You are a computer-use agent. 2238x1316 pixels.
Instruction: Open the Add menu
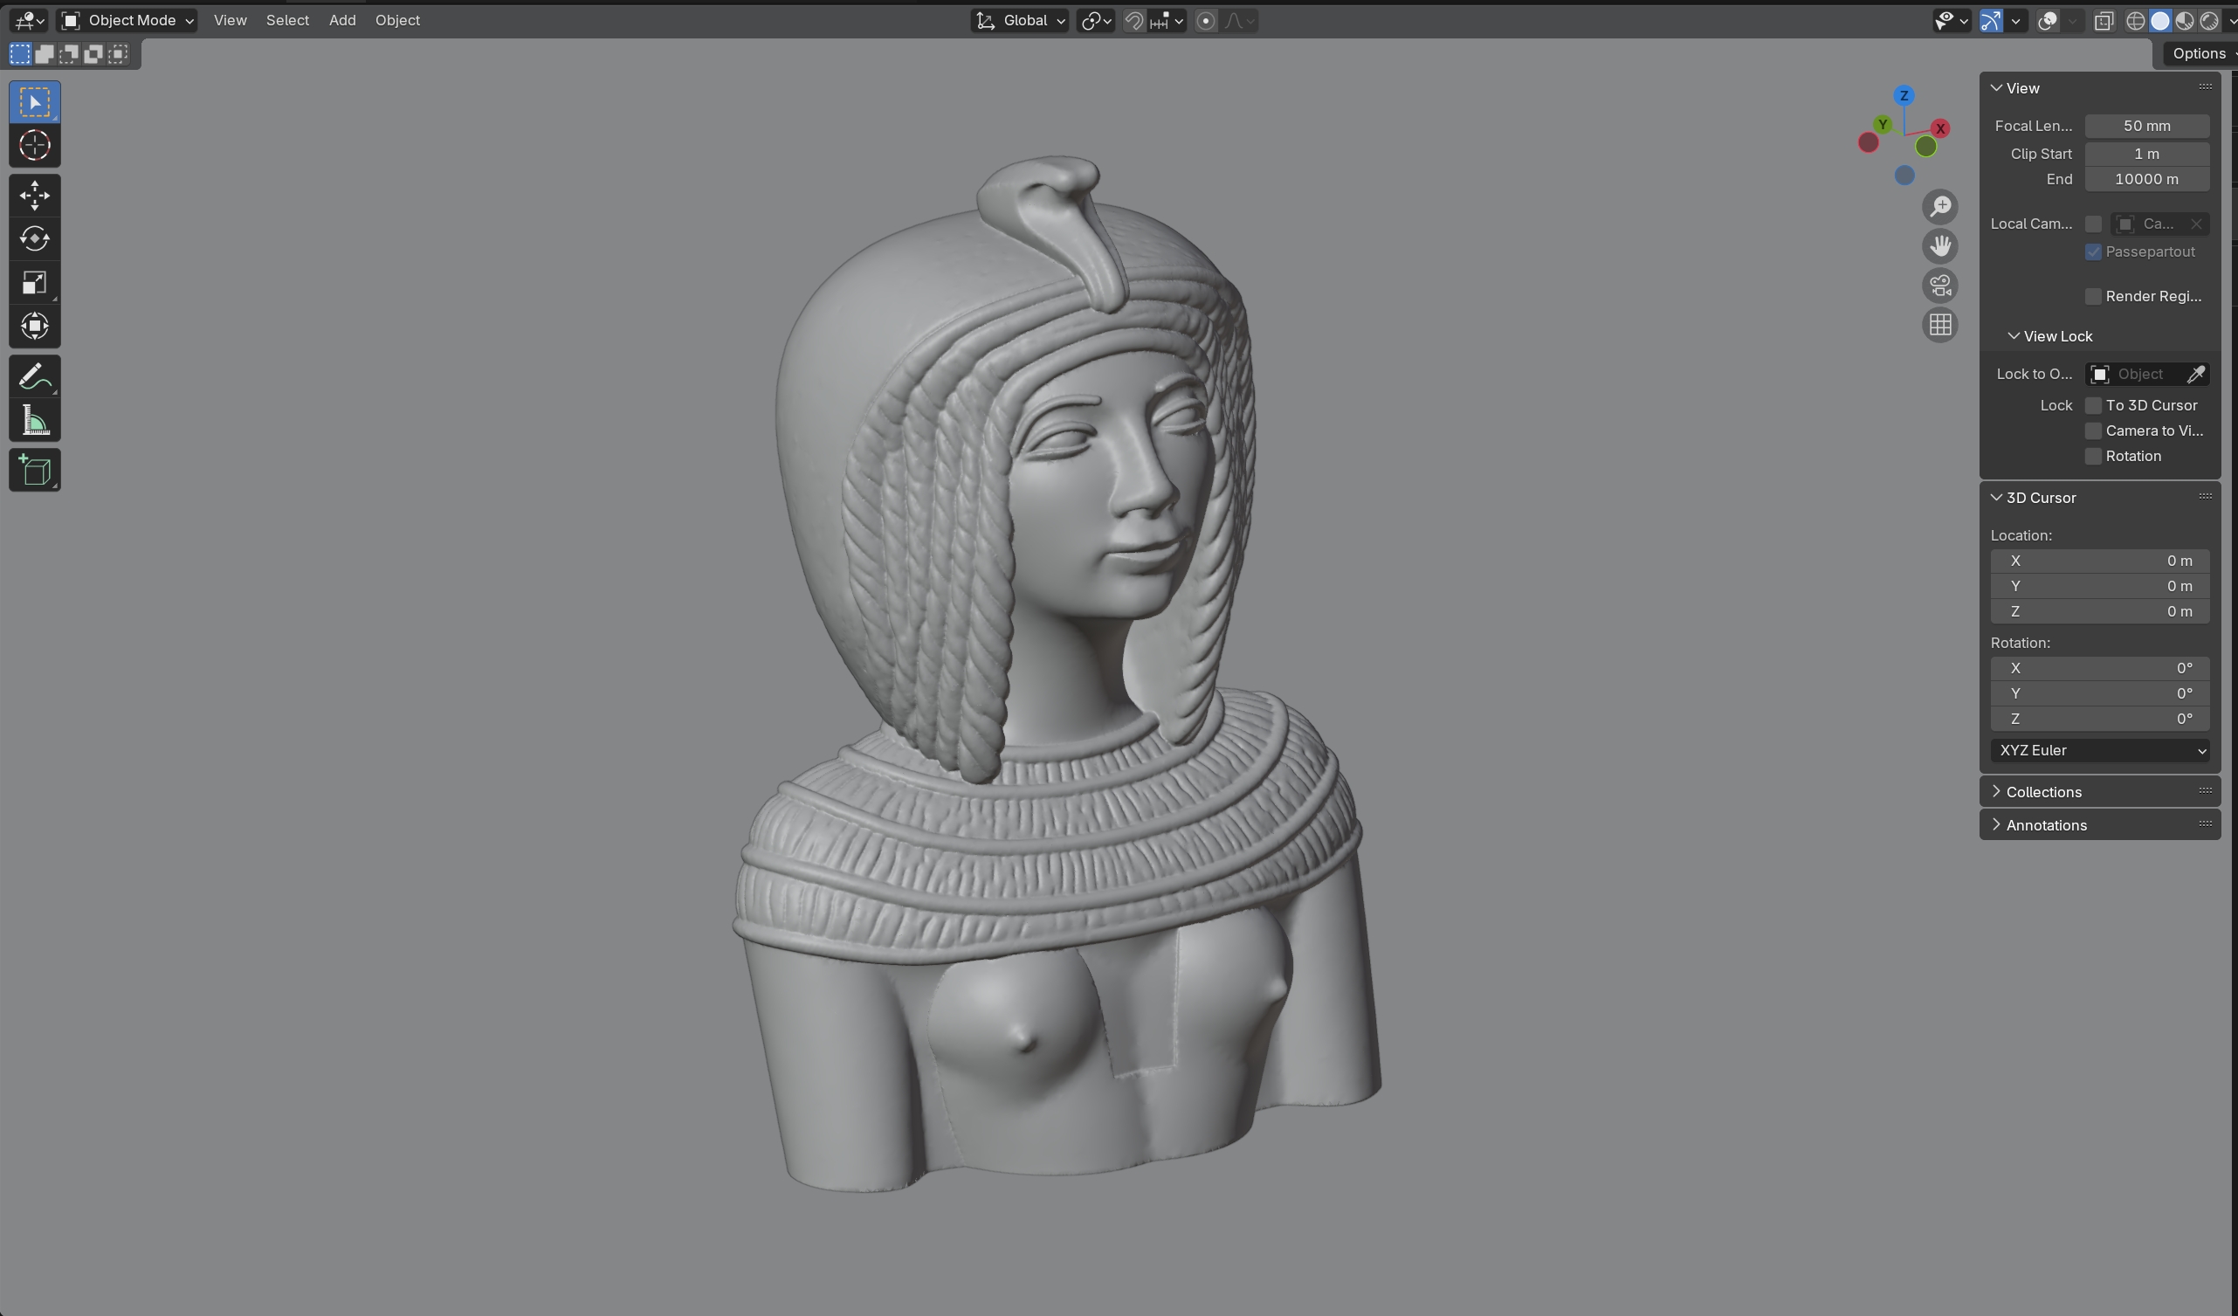tap(342, 20)
